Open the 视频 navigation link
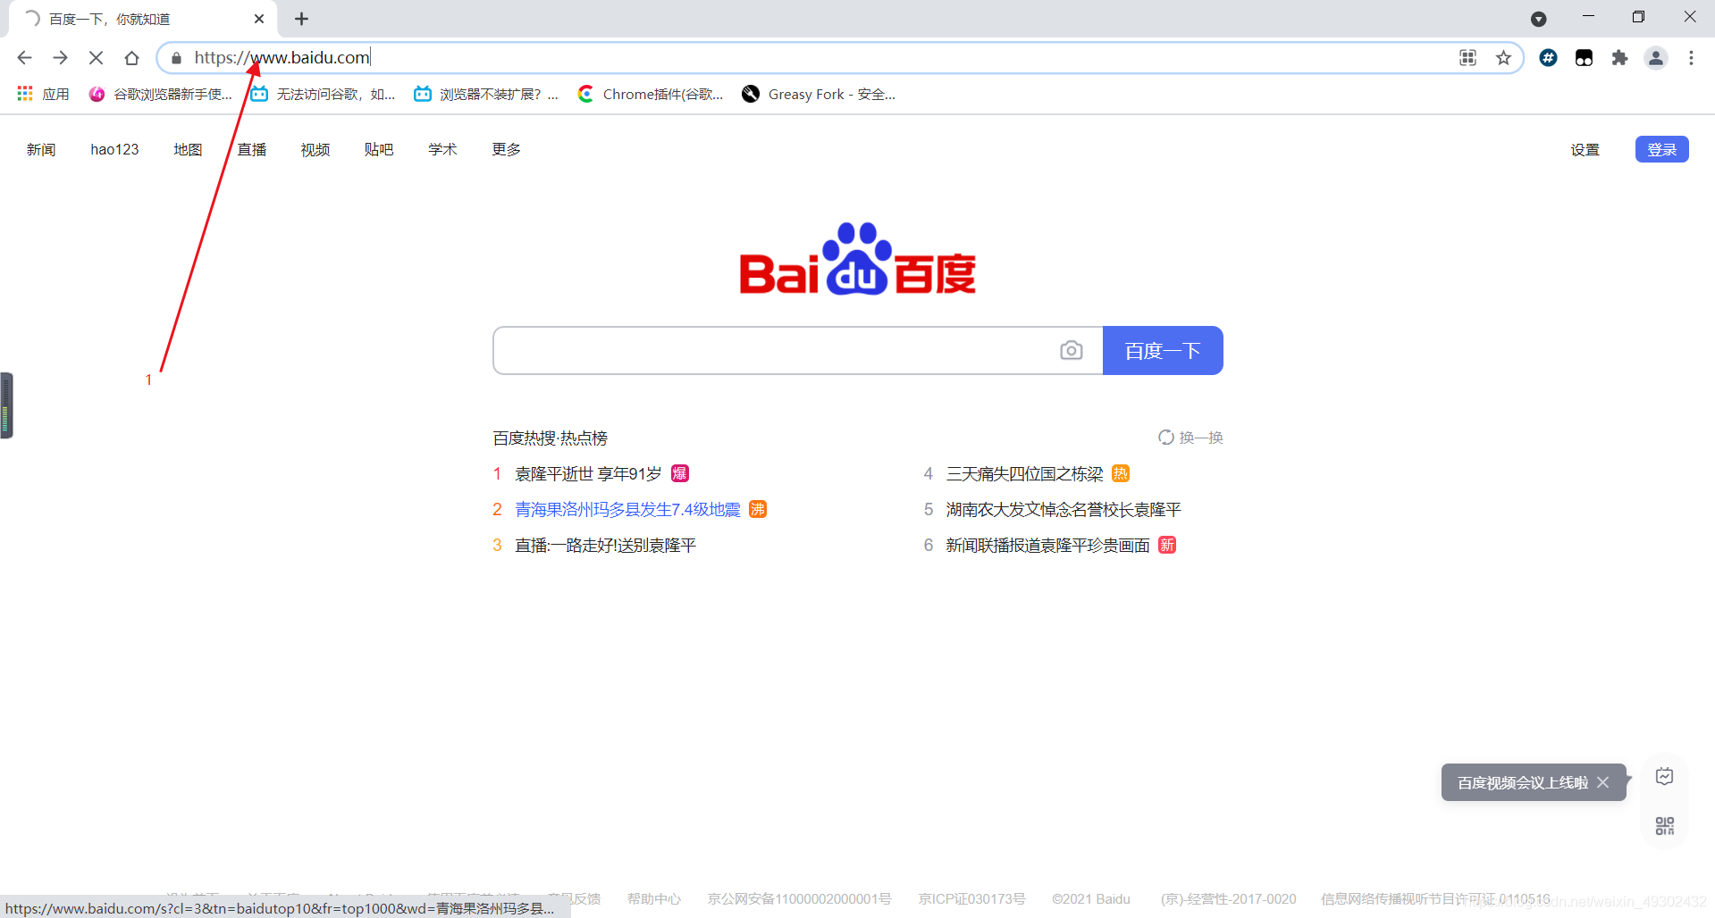The image size is (1715, 918). point(315,150)
